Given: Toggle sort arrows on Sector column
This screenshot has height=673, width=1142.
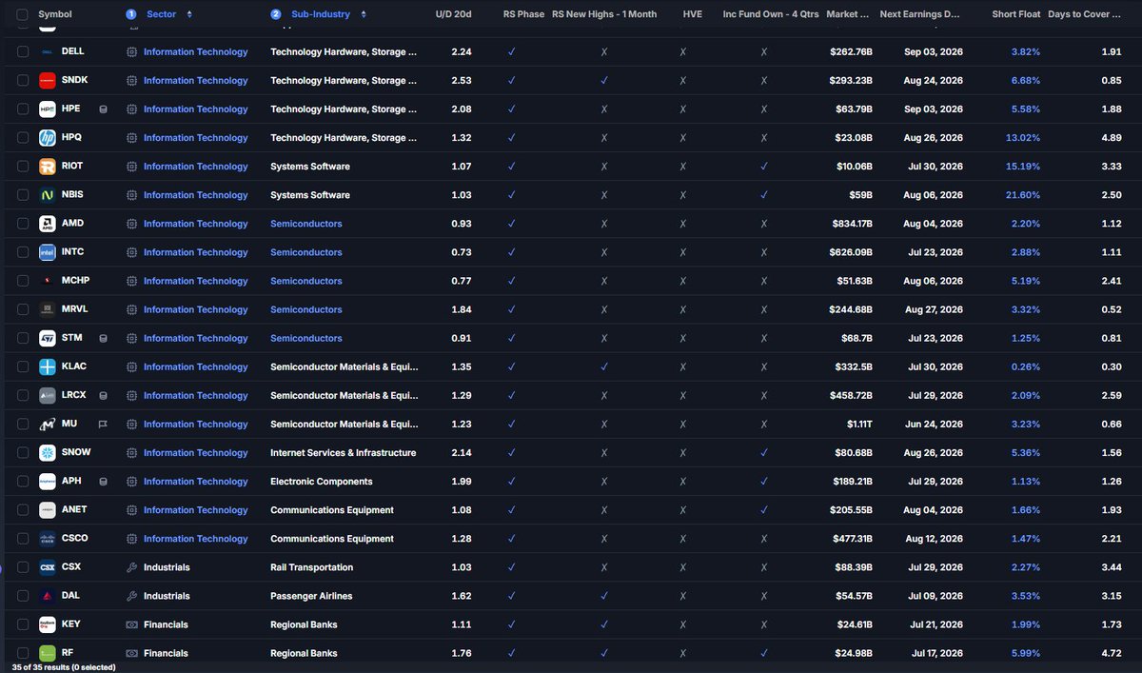Looking at the screenshot, I should (x=189, y=14).
